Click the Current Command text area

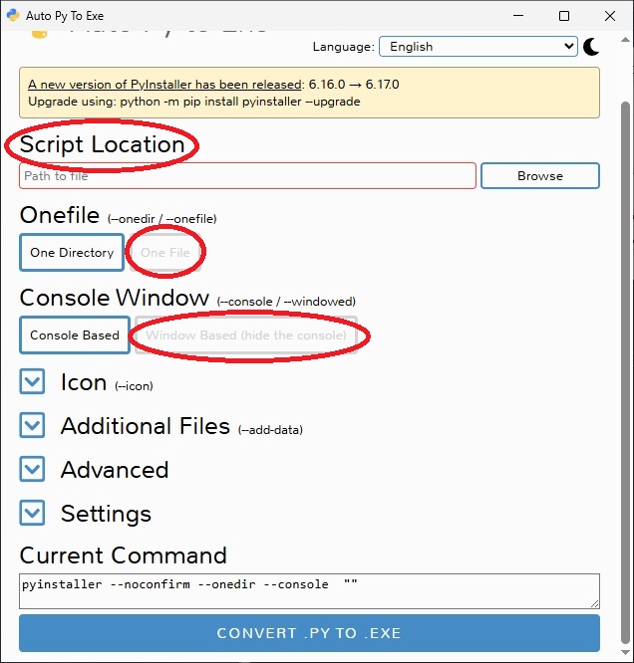309,590
